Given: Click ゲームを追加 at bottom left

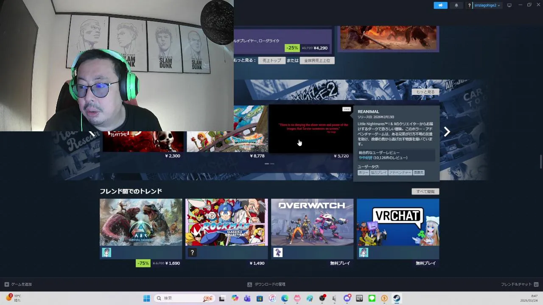Looking at the screenshot, I should (x=18, y=284).
